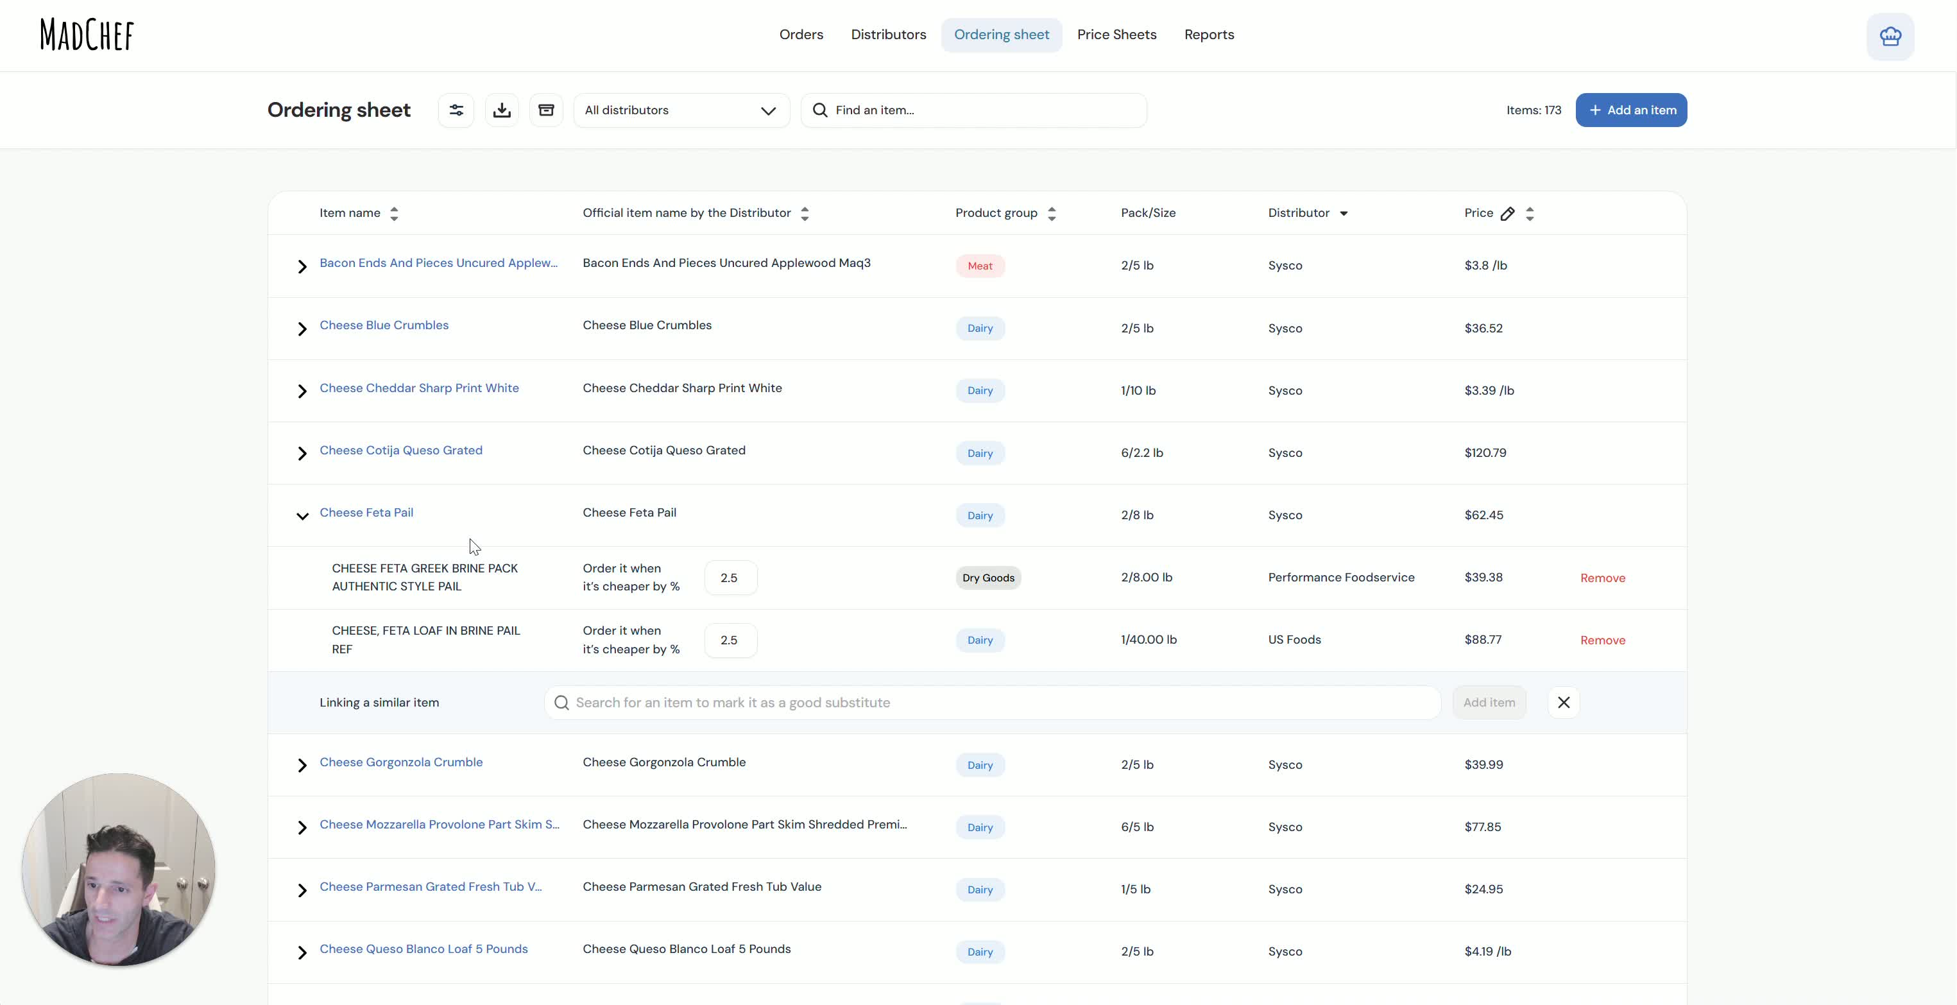This screenshot has height=1005, width=1957.
Task: Go to the Orders tab
Action: (801, 35)
